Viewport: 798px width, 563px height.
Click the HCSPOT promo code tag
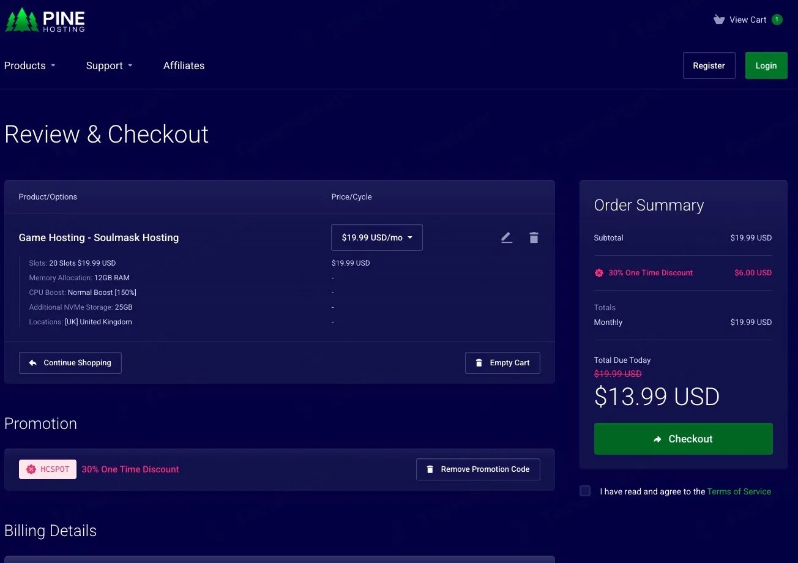pos(48,469)
